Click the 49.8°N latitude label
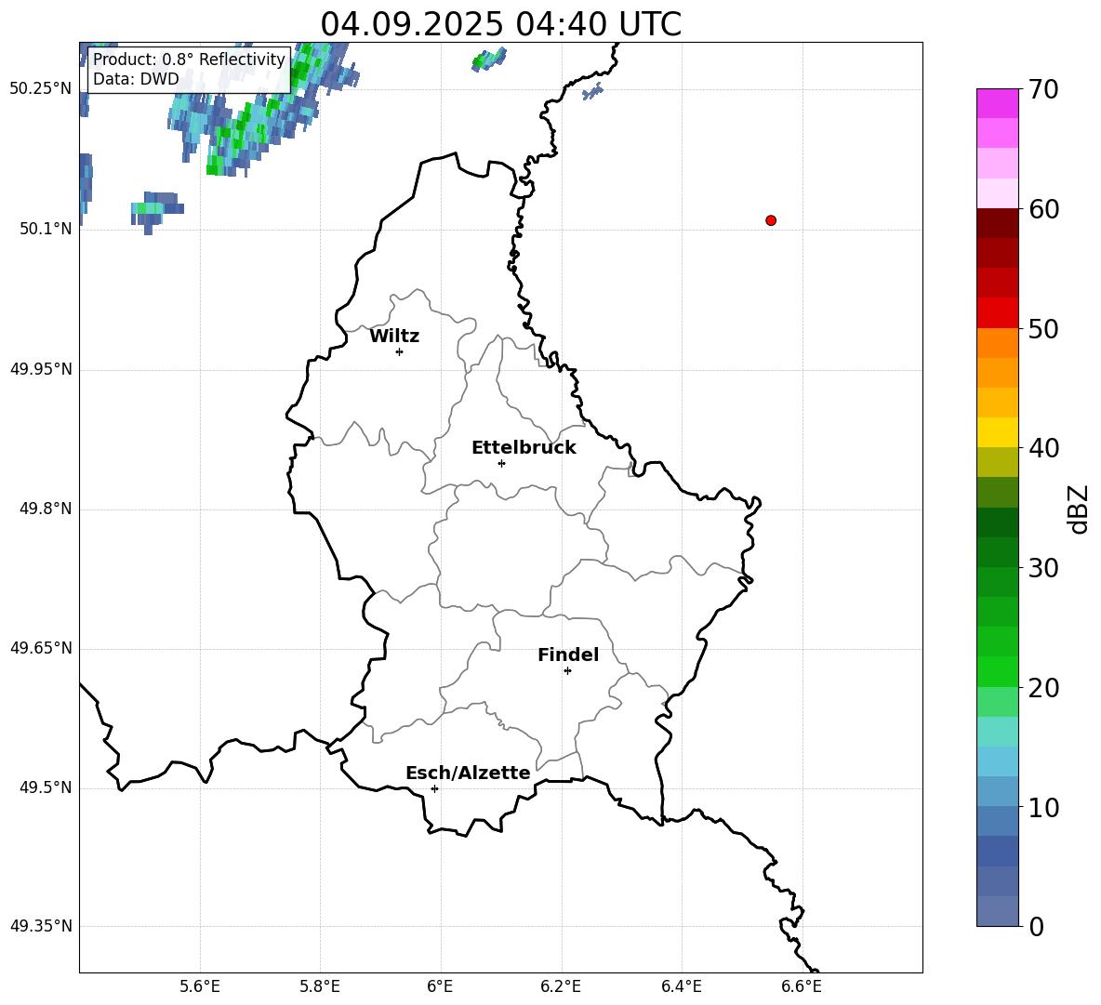The width and height of the screenshot is (1101, 1005). click(46, 509)
